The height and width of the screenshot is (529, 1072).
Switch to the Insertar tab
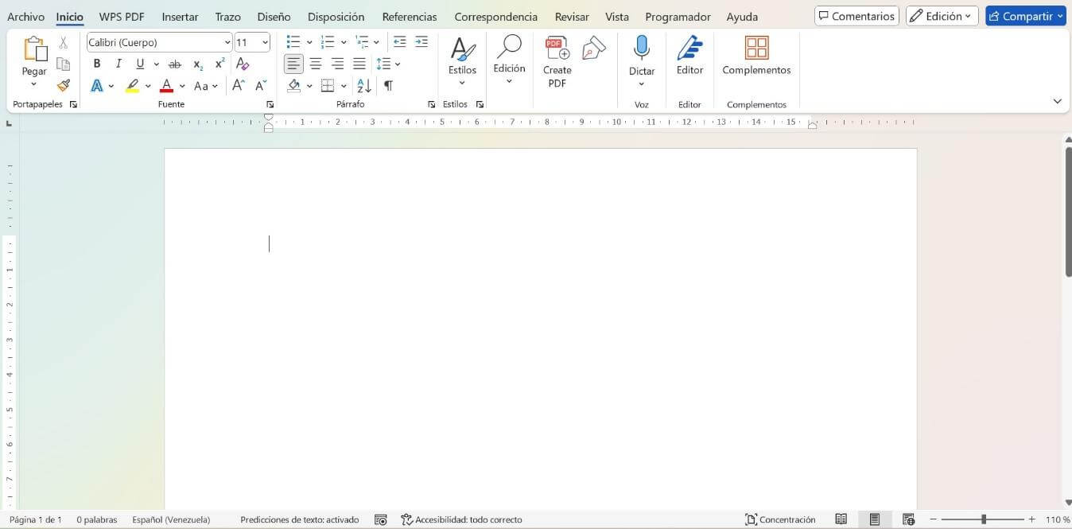coord(180,17)
